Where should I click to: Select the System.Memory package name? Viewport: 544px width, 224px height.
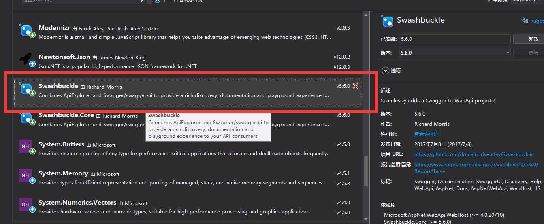(x=63, y=173)
